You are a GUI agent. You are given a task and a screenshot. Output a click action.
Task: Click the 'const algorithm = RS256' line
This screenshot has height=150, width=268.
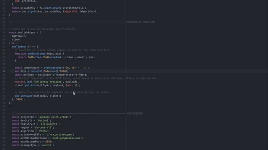[31, 131]
